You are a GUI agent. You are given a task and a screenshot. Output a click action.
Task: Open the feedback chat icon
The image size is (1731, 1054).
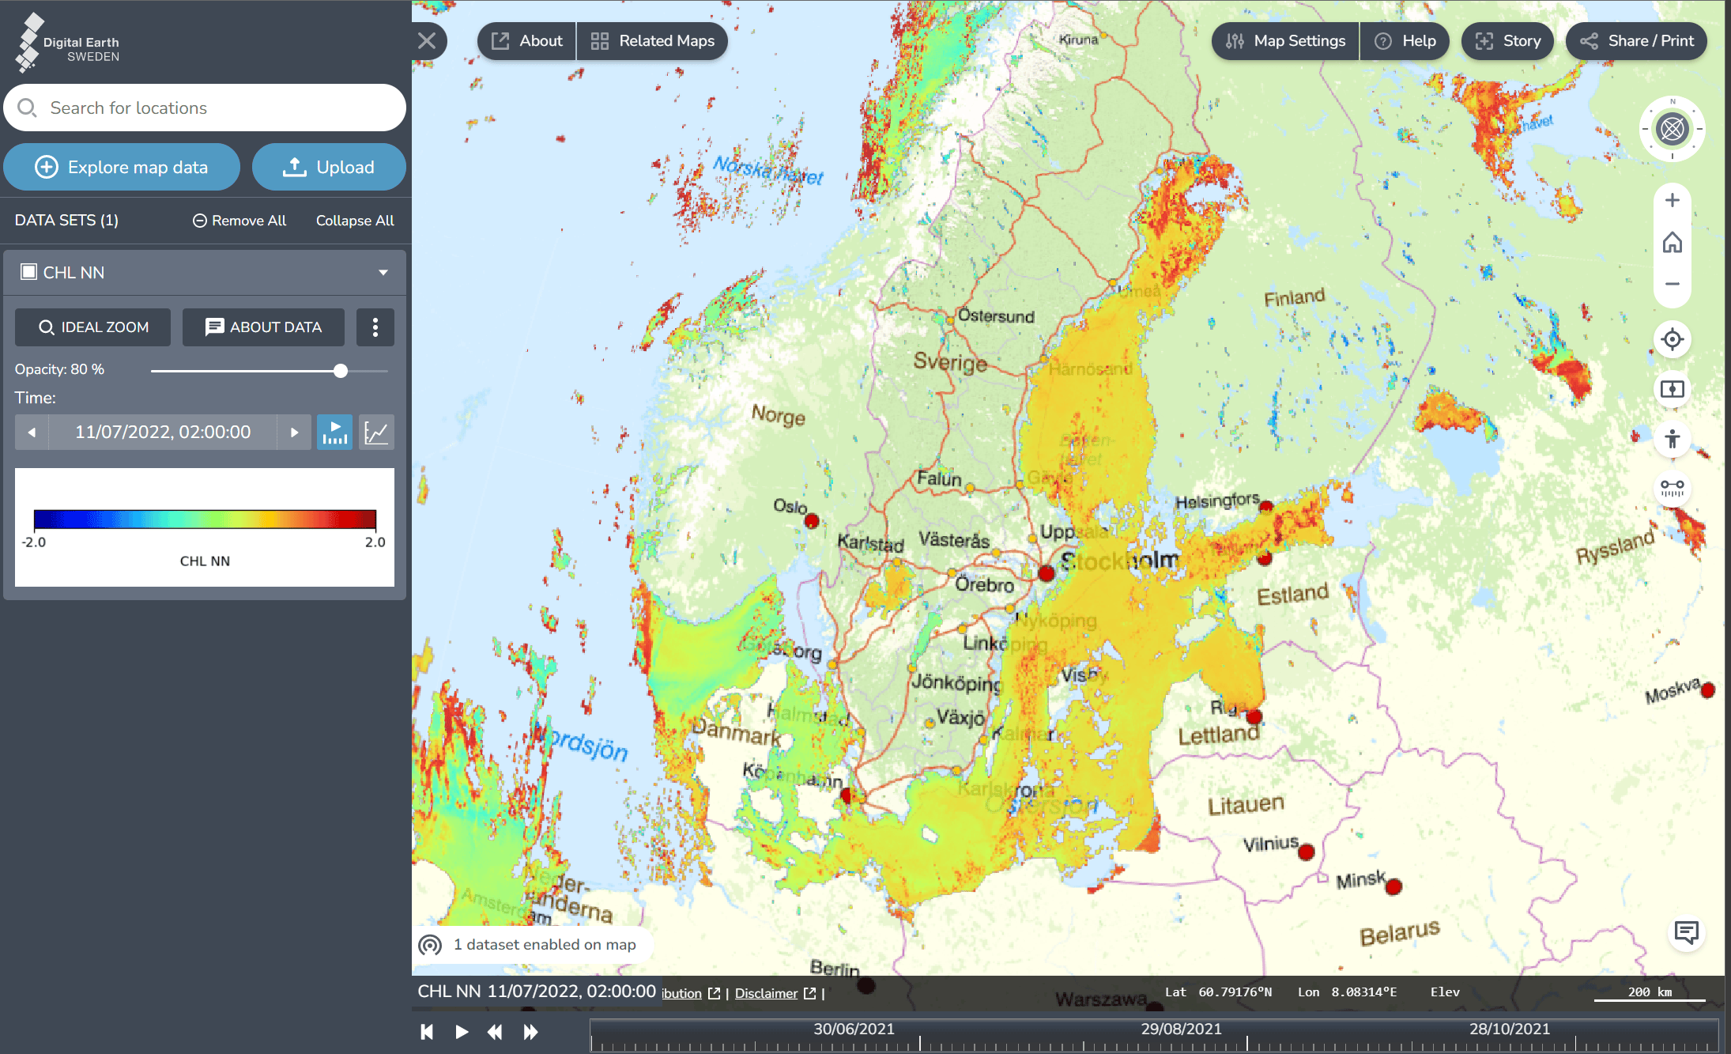1686,932
